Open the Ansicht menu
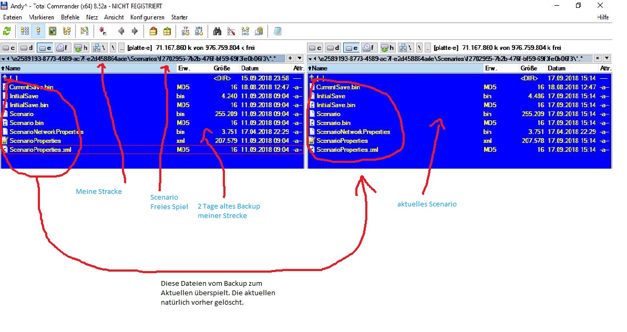Viewport: 627px width, 332px height. tap(114, 17)
